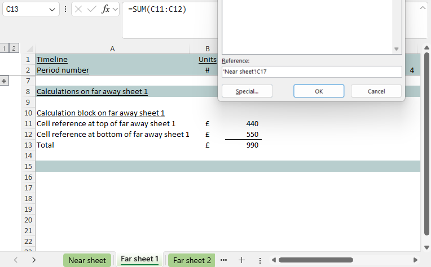Click the previous sheet navigation arrow
This screenshot has width=431, height=267.
point(15,260)
